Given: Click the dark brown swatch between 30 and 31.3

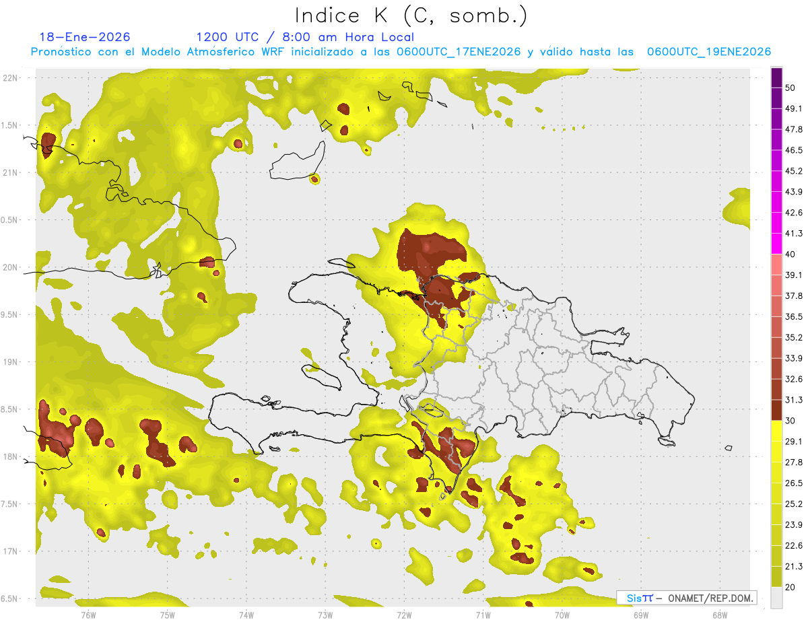Looking at the screenshot, I should [776, 410].
